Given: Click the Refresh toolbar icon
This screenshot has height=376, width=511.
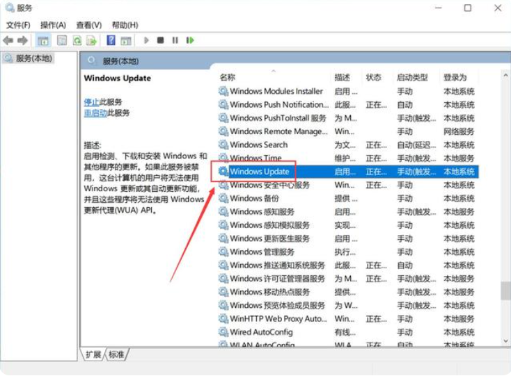Looking at the screenshot, I should (x=77, y=40).
